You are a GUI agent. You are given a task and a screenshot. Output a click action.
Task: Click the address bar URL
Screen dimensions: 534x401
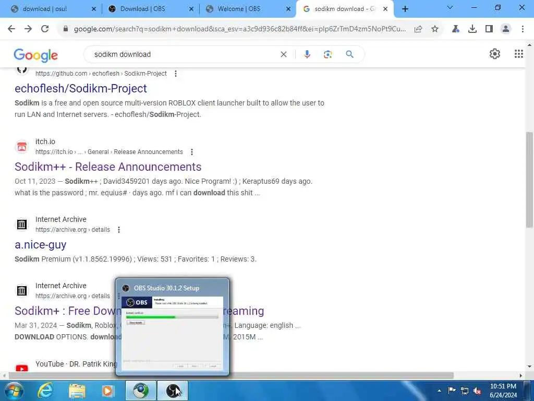pos(239,29)
